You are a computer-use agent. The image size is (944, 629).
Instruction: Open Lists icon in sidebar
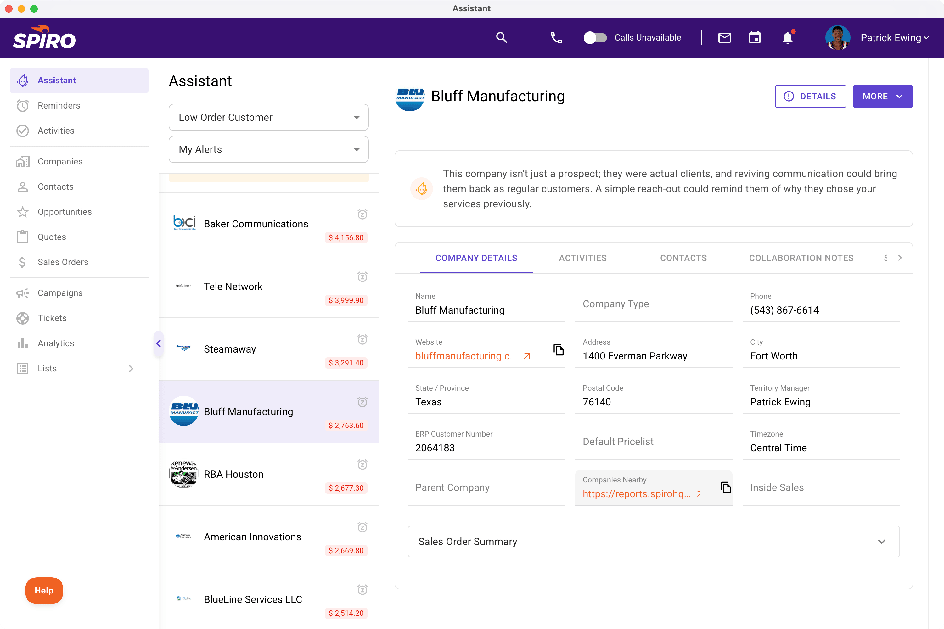coord(22,369)
